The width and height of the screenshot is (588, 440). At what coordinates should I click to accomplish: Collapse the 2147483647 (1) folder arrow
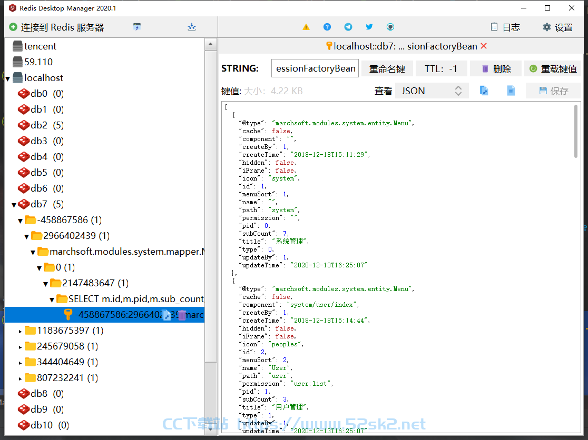[45, 284]
